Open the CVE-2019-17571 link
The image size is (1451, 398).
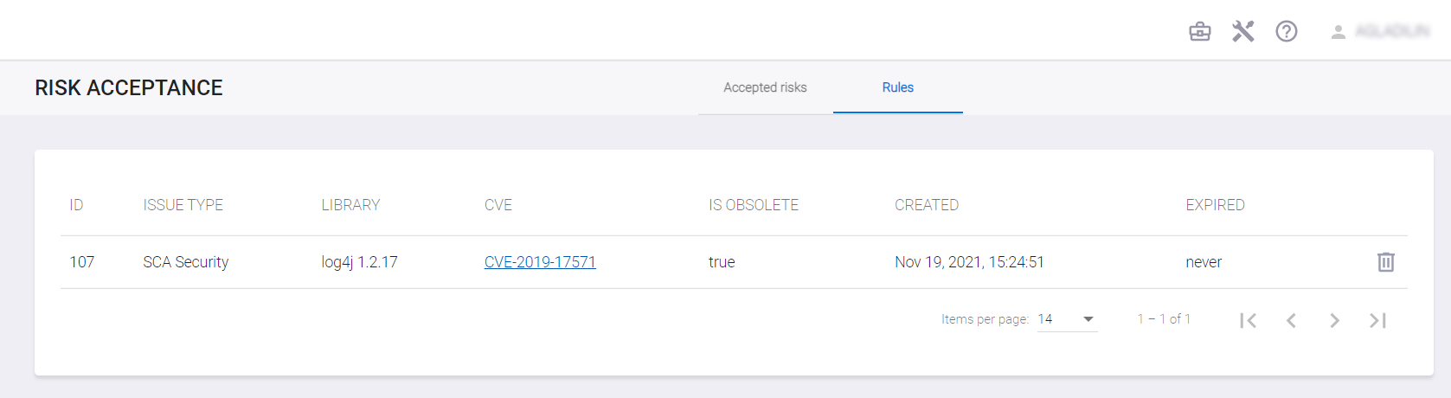click(x=540, y=262)
